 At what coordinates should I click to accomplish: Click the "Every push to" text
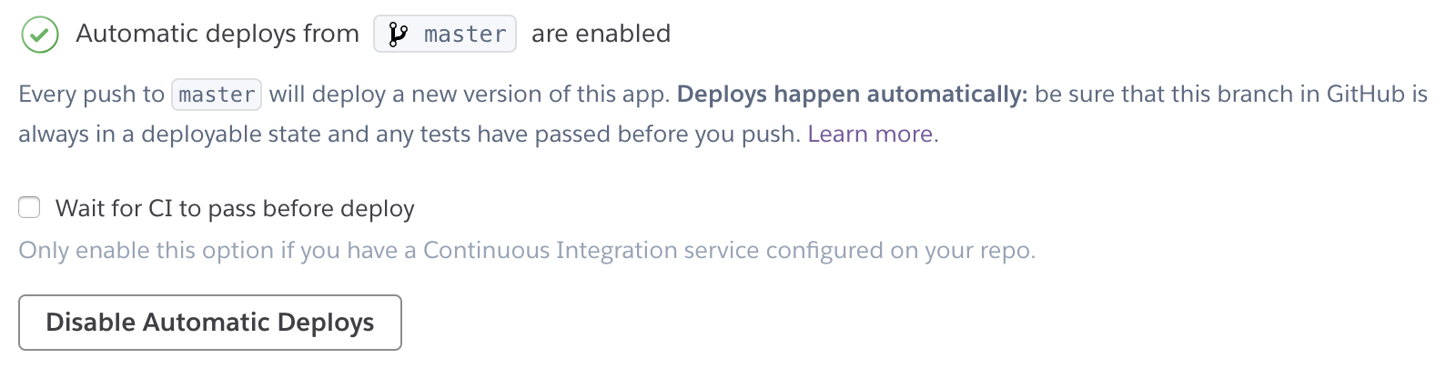click(92, 94)
